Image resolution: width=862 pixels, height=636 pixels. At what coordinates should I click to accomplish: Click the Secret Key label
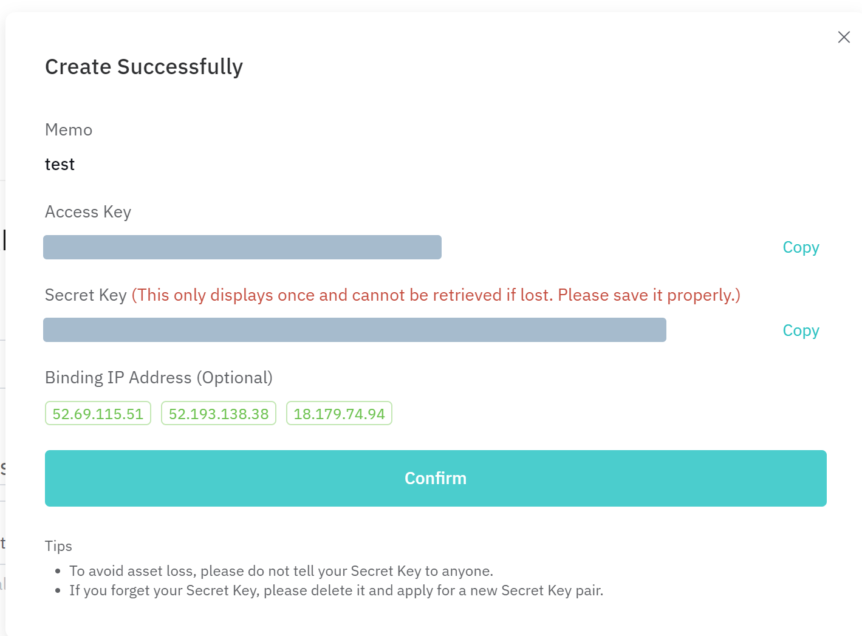(x=86, y=295)
